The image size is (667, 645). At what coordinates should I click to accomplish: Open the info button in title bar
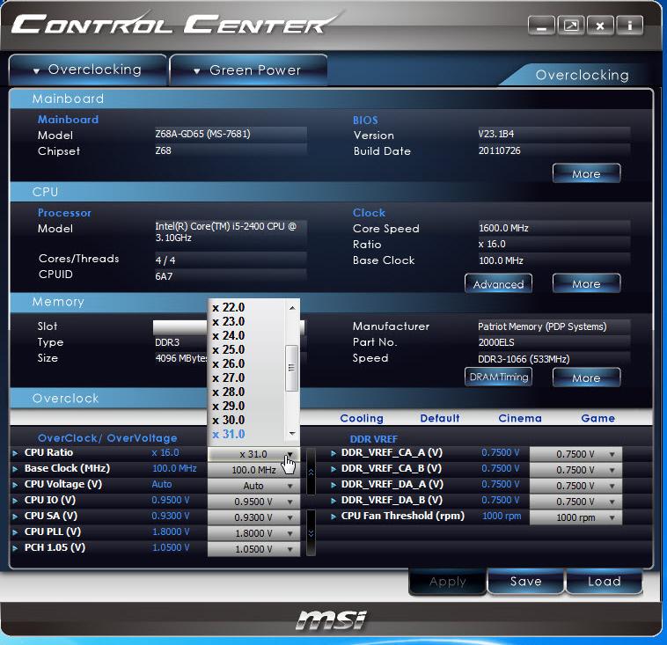(628, 26)
